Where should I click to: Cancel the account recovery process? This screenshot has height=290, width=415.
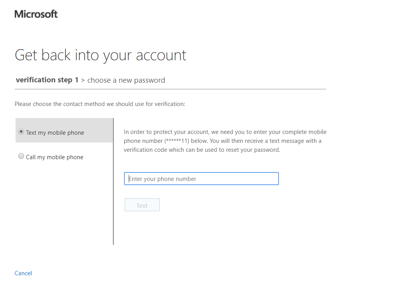point(23,273)
